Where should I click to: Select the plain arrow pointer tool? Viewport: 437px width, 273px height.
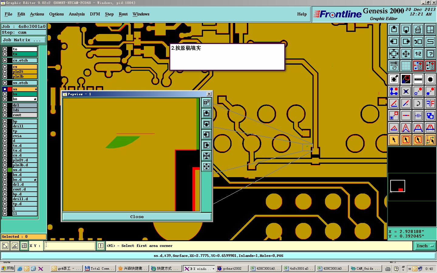click(x=394, y=140)
